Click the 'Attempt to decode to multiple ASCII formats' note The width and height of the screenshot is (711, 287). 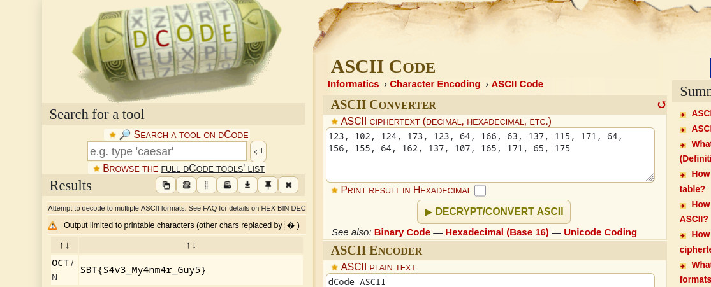click(x=177, y=208)
